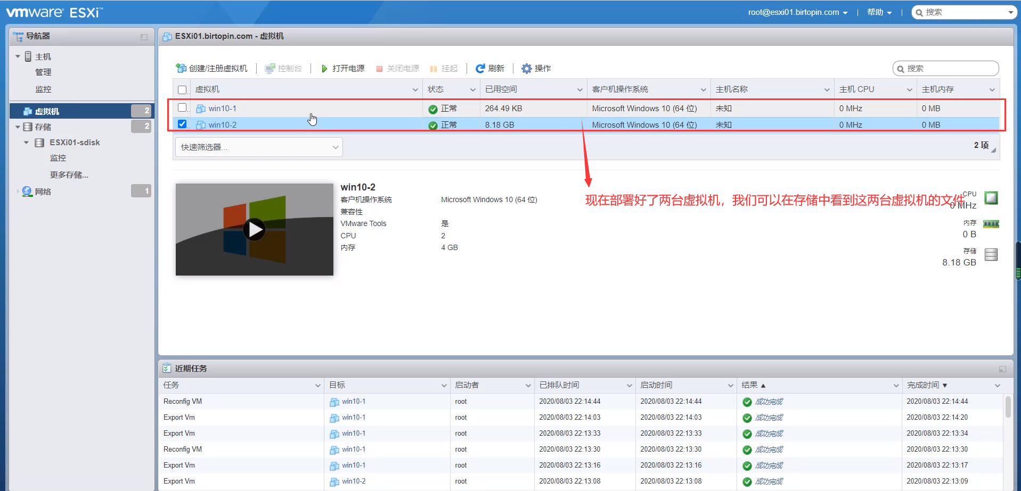Open the win10-2 VM link in list
This screenshot has width=1021, height=491.
tap(223, 125)
